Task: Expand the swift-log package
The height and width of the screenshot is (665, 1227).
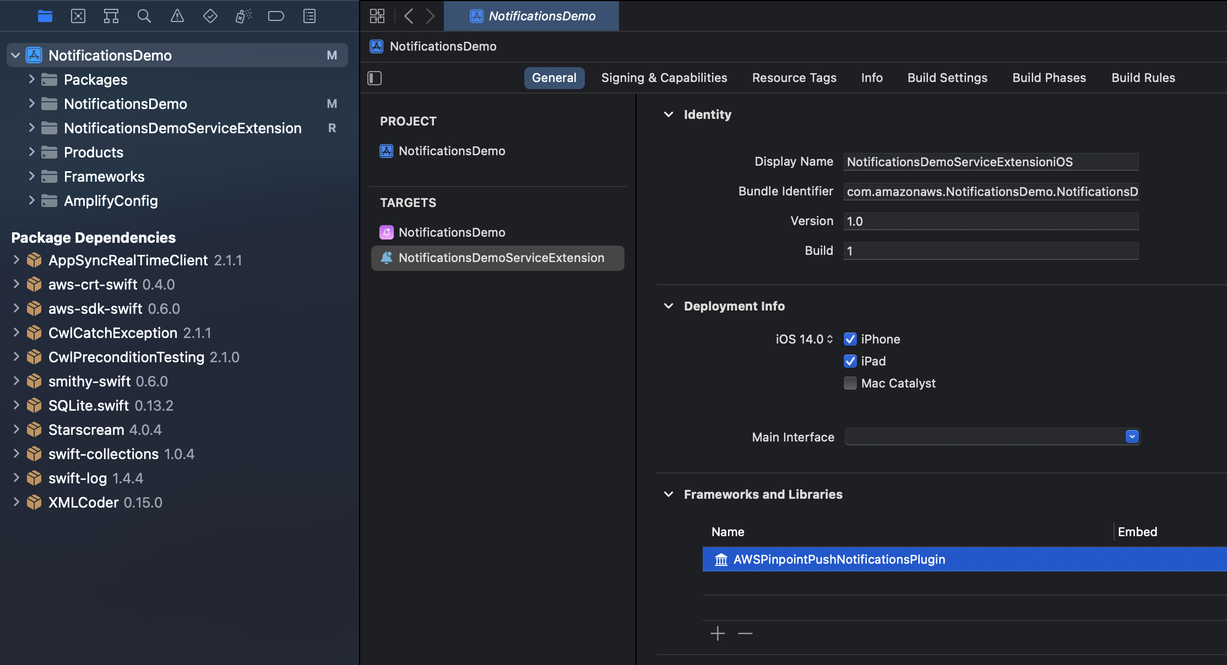Action: click(x=16, y=478)
